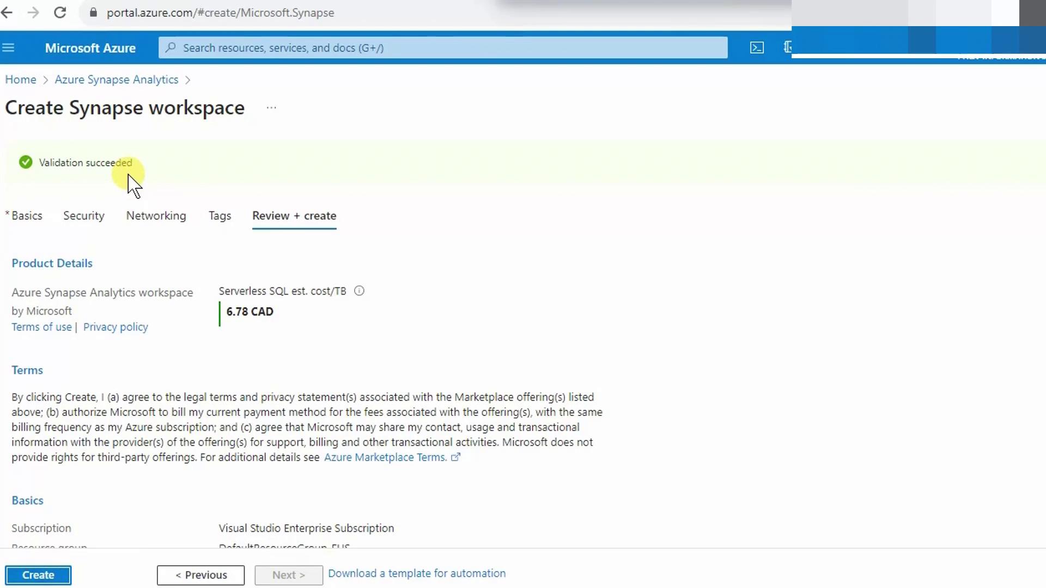Open the Azure portal hamburger menu
The image size is (1046, 588).
(8, 48)
